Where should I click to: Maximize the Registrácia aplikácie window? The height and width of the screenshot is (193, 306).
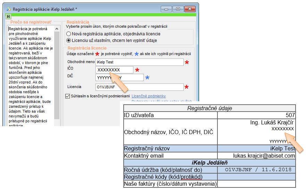(178, 9)
